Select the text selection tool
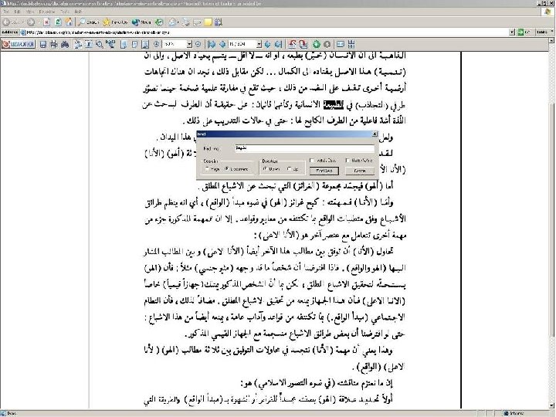Image resolution: width=556 pixels, height=417 pixels. tap(89, 44)
